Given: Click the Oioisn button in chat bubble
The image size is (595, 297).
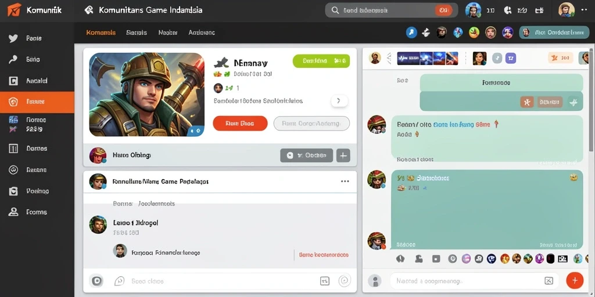Looking at the screenshot, I should 549,102.
